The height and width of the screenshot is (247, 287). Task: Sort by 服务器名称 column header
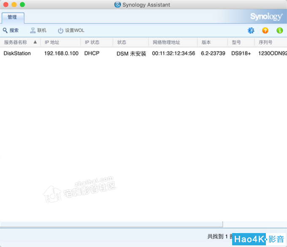[20, 42]
